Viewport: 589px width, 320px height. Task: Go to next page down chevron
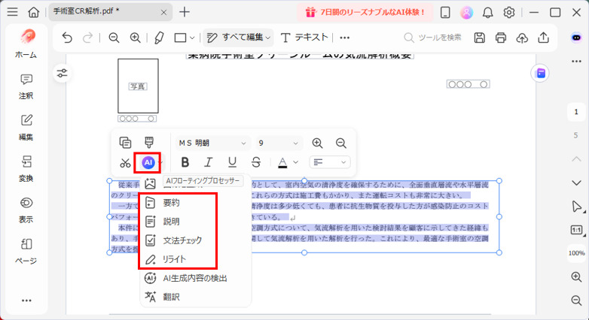coord(576,183)
